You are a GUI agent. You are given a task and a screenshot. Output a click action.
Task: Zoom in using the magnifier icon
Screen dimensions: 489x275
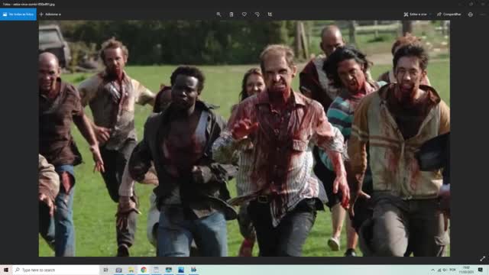click(x=219, y=15)
